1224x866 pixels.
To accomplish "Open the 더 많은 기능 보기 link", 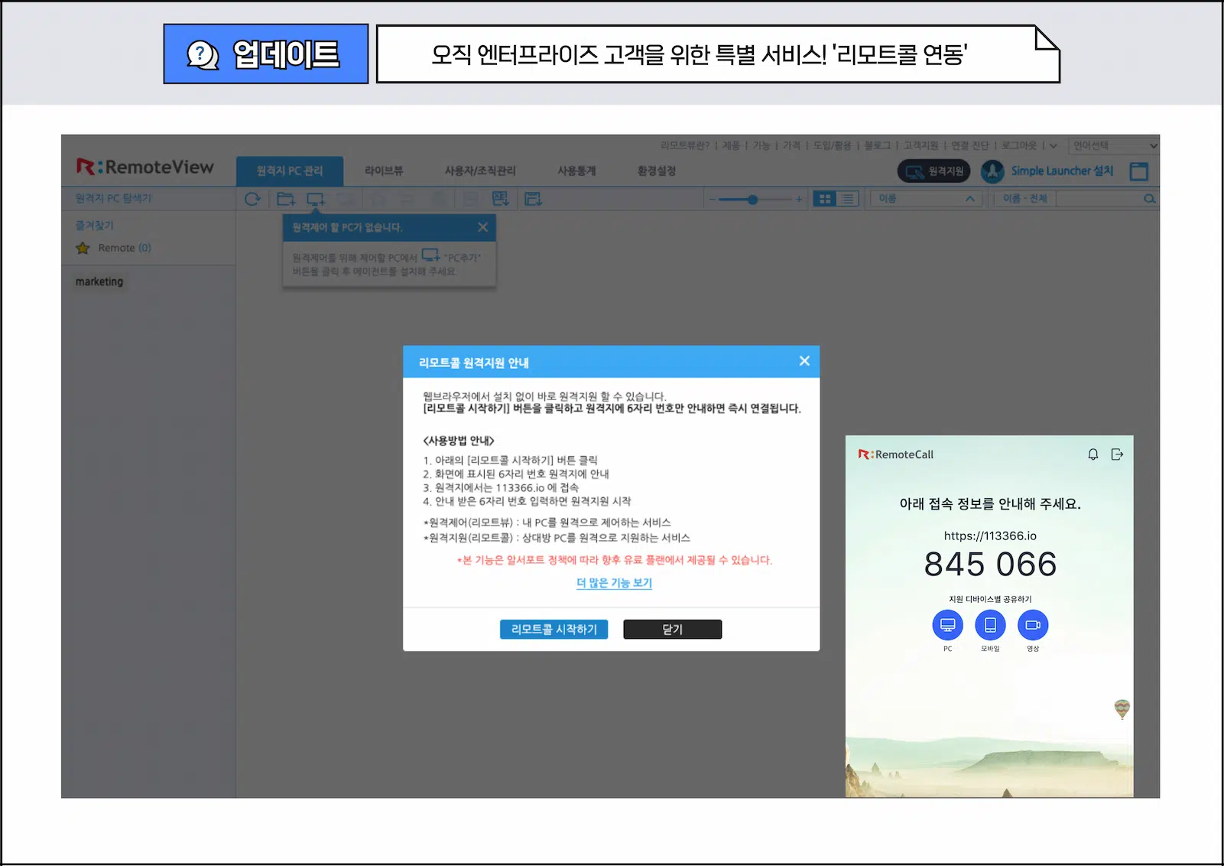I will [613, 583].
